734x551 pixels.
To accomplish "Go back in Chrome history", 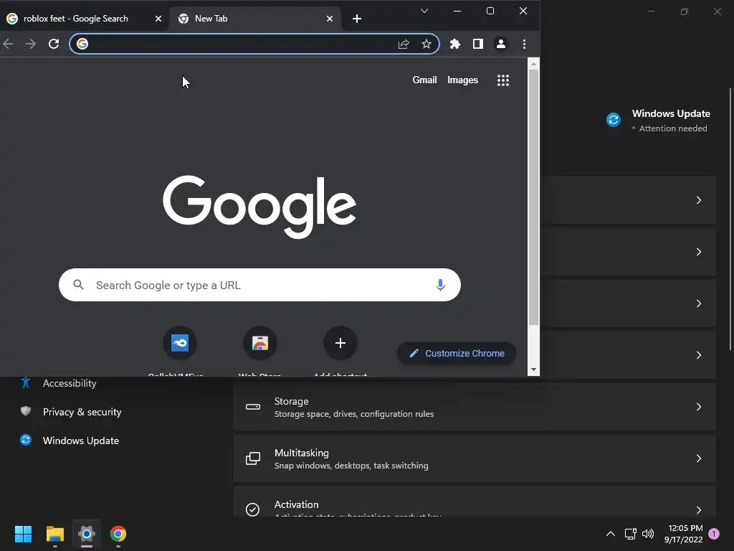I will (8, 44).
